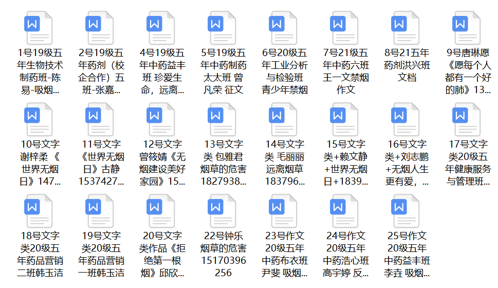The image size is (498, 288).
Task: Select the 12号文字曾筱婧 document icon
Action: coord(161,119)
